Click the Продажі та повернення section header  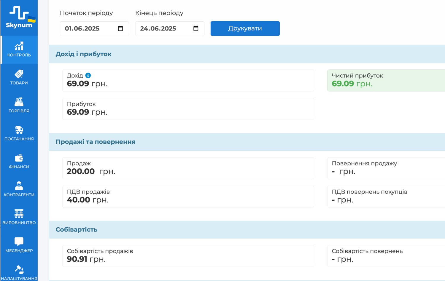pyautogui.click(x=96, y=142)
